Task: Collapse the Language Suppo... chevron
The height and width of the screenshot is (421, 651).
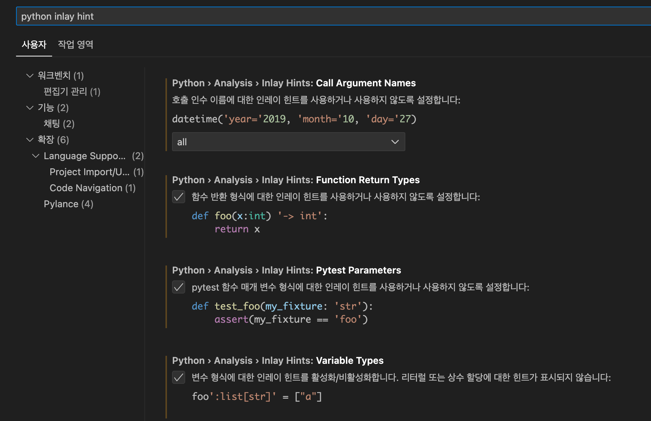Action: point(36,156)
